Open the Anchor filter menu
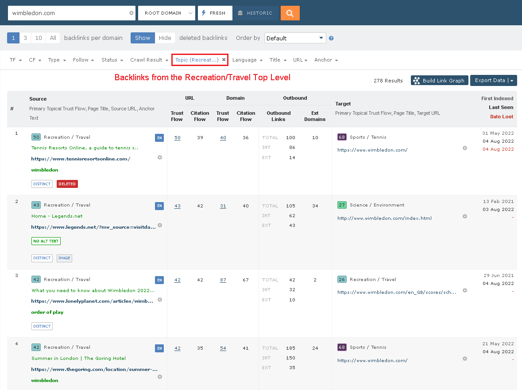The width and height of the screenshot is (522, 390). tap(326, 60)
